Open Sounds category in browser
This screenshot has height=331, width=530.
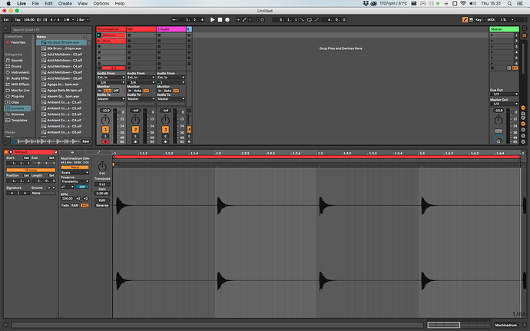(17, 60)
